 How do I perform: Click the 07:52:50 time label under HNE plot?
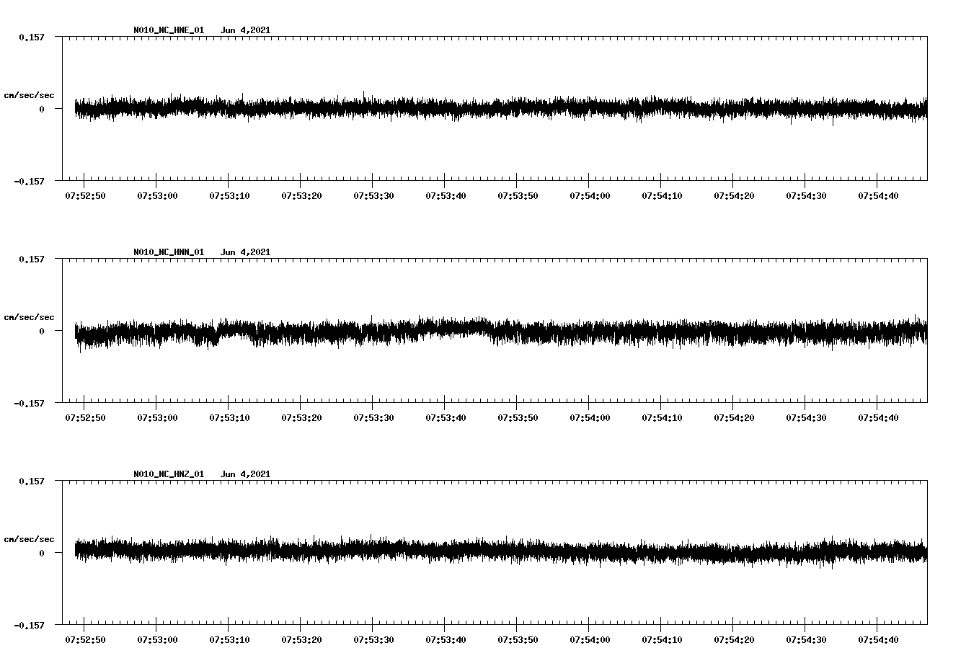coord(85,195)
